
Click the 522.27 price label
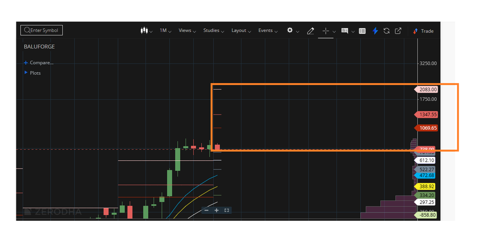pyautogui.click(x=425, y=169)
